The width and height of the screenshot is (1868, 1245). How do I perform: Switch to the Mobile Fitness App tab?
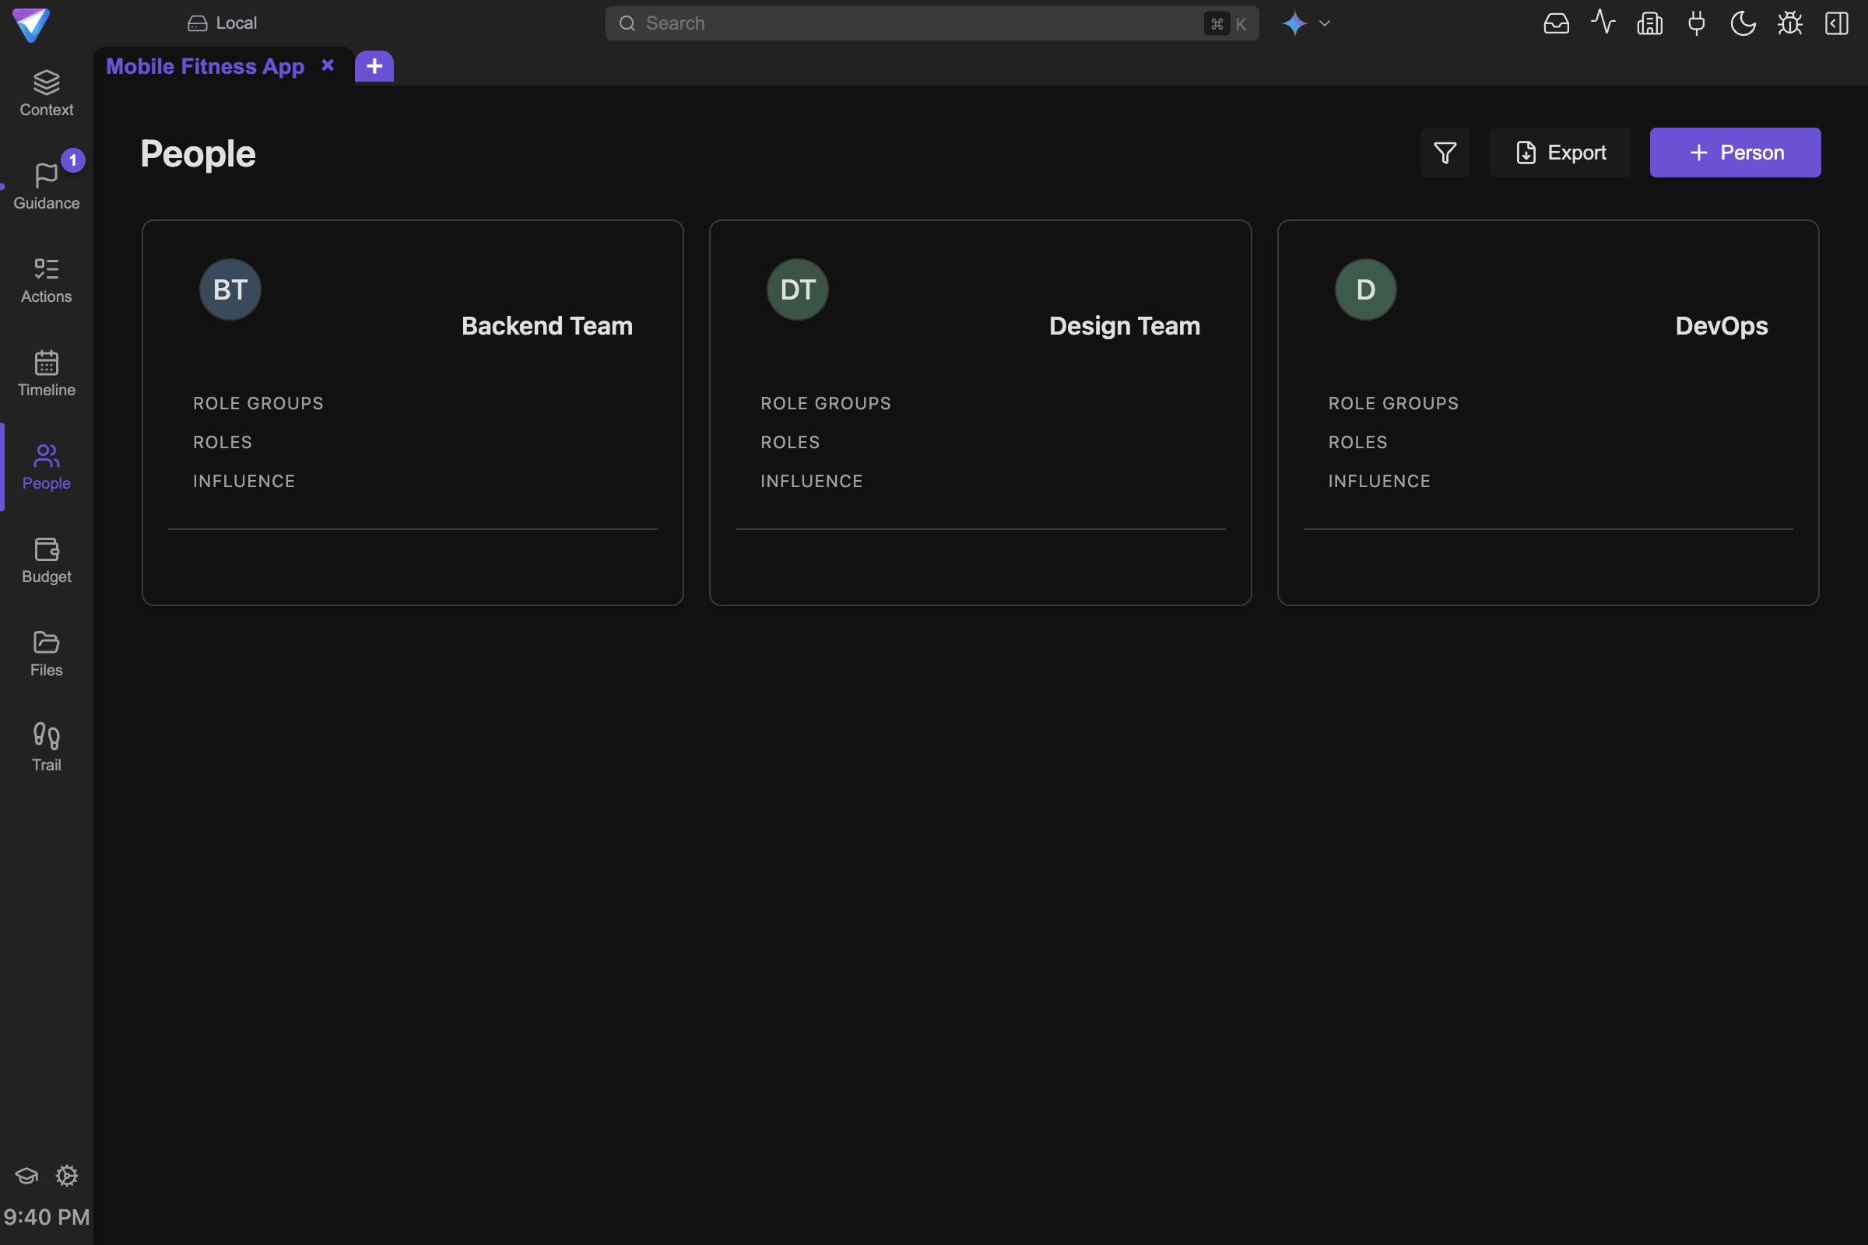(x=205, y=66)
